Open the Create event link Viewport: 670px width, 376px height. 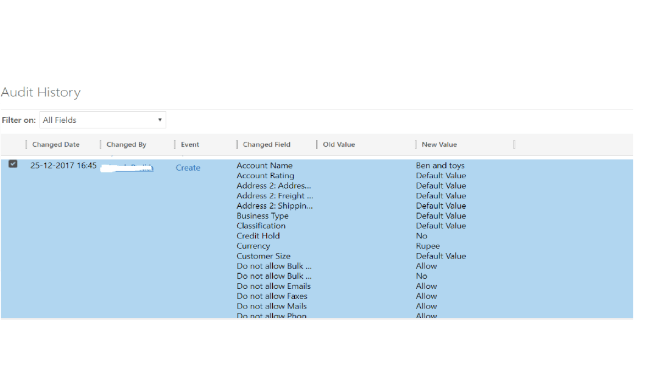[188, 168]
